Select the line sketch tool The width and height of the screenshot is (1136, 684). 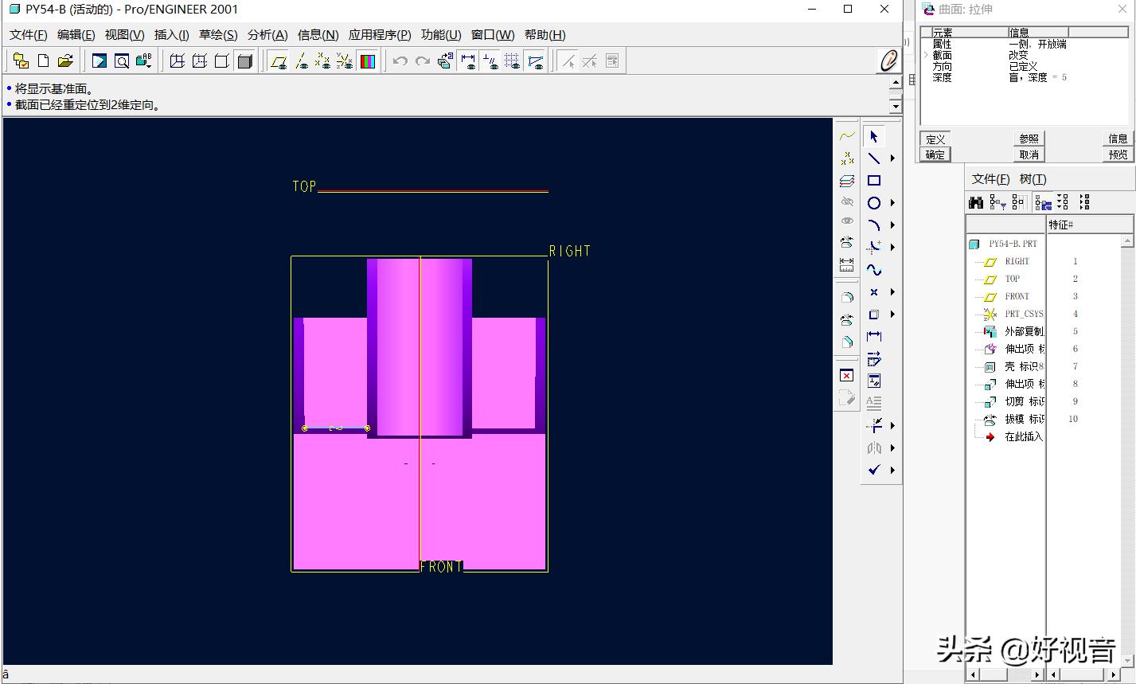tap(874, 158)
